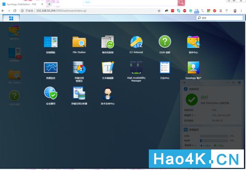Add a widget with the plus button
Screen dimensions: 246x170
(184, 83)
